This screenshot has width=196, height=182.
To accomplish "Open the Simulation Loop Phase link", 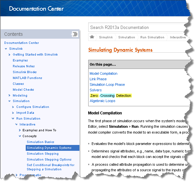I will point(107,84).
